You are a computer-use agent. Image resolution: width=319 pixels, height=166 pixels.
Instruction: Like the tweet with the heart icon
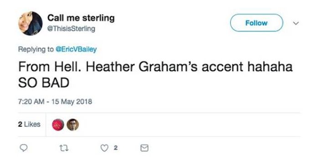[104, 148]
